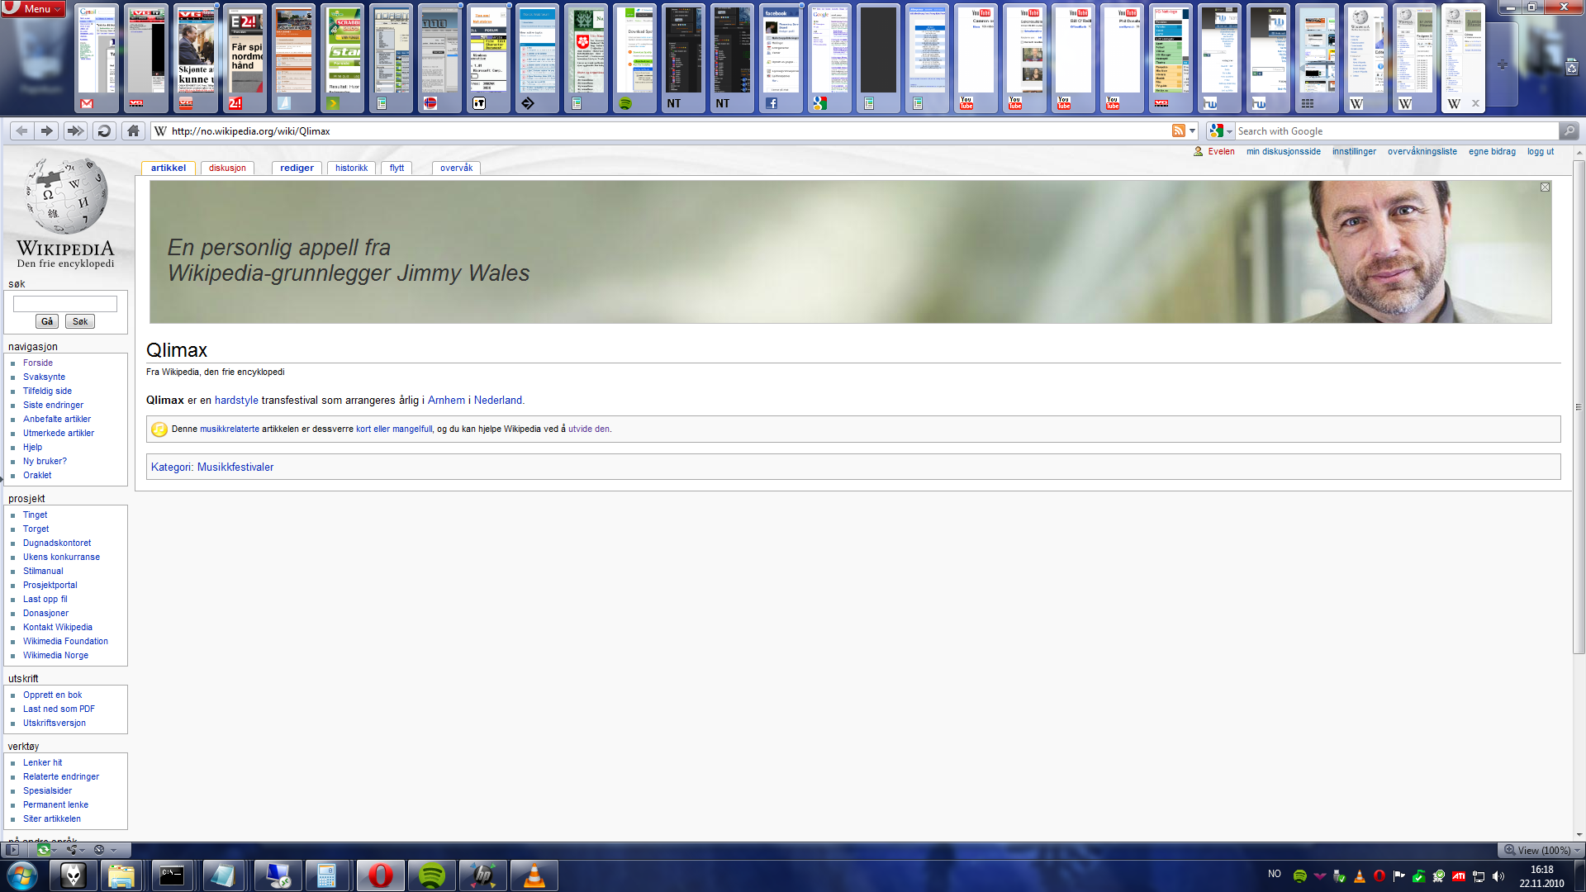The width and height of the screenshot is (1586, 892).
Task: Open the RSS feed dropdown arrow in address bar
Action: [1192, 131]
